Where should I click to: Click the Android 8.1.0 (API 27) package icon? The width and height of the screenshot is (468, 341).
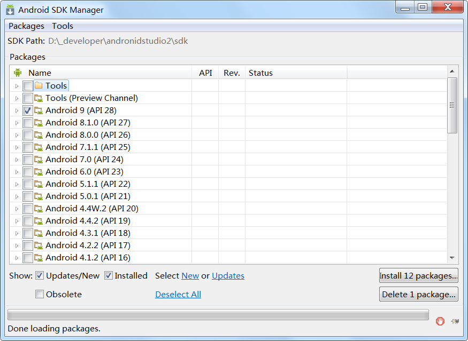pos(38,123)
